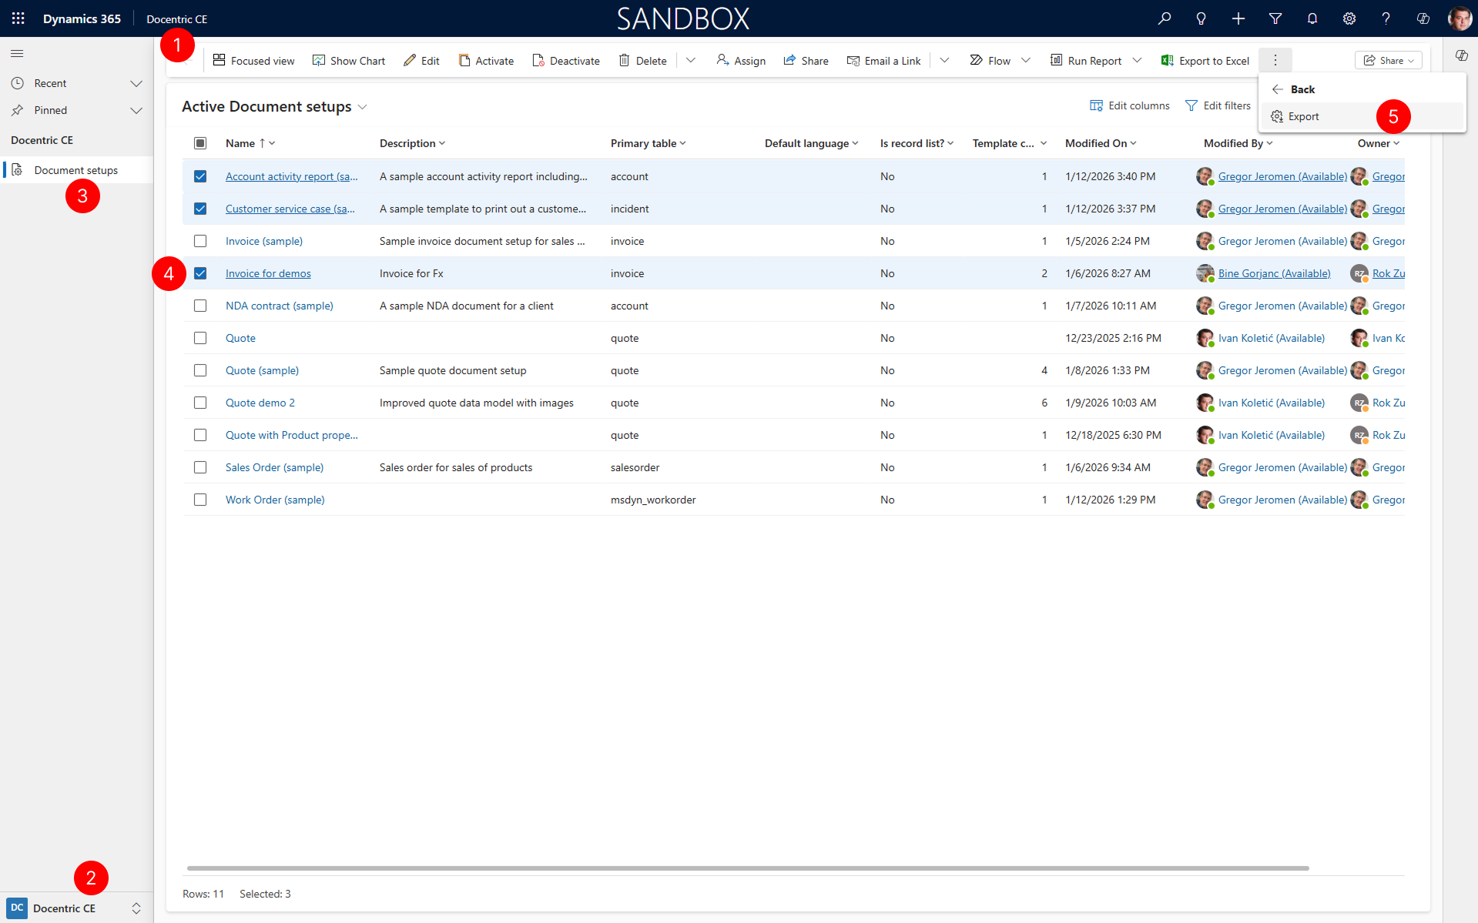The image size is (1478, 923).
Task: Click the plus quick create icon
Action: pos(1238,18)
